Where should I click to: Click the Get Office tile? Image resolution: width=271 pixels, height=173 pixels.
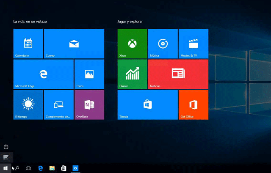pyautogui.click(x=193, y=104)
